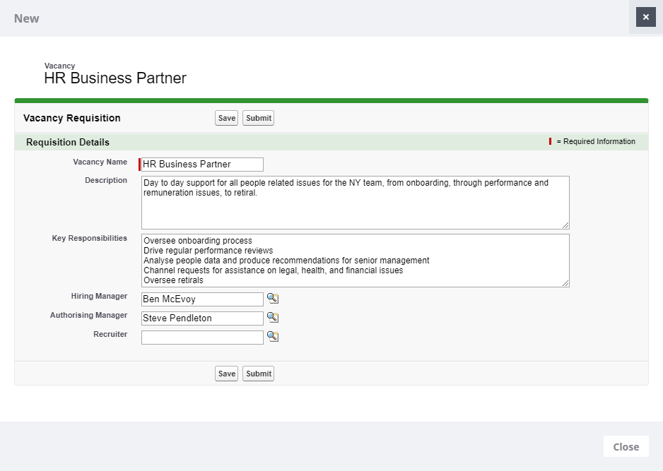Screen dimensions: 663x471
Task: Select the Authorising Manager input field
Action: pos(202,318)
